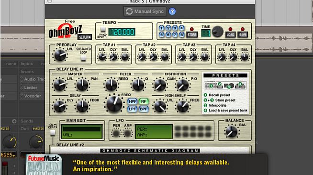Screen dimensions: 313x175
Task: Click the DISTORTION GAIN knob
Action: (x=160, y=85)
